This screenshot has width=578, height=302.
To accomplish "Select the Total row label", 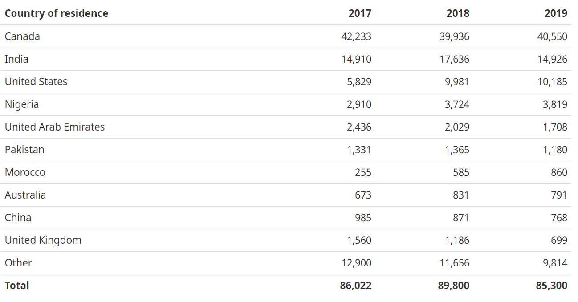I will [17, 286].
